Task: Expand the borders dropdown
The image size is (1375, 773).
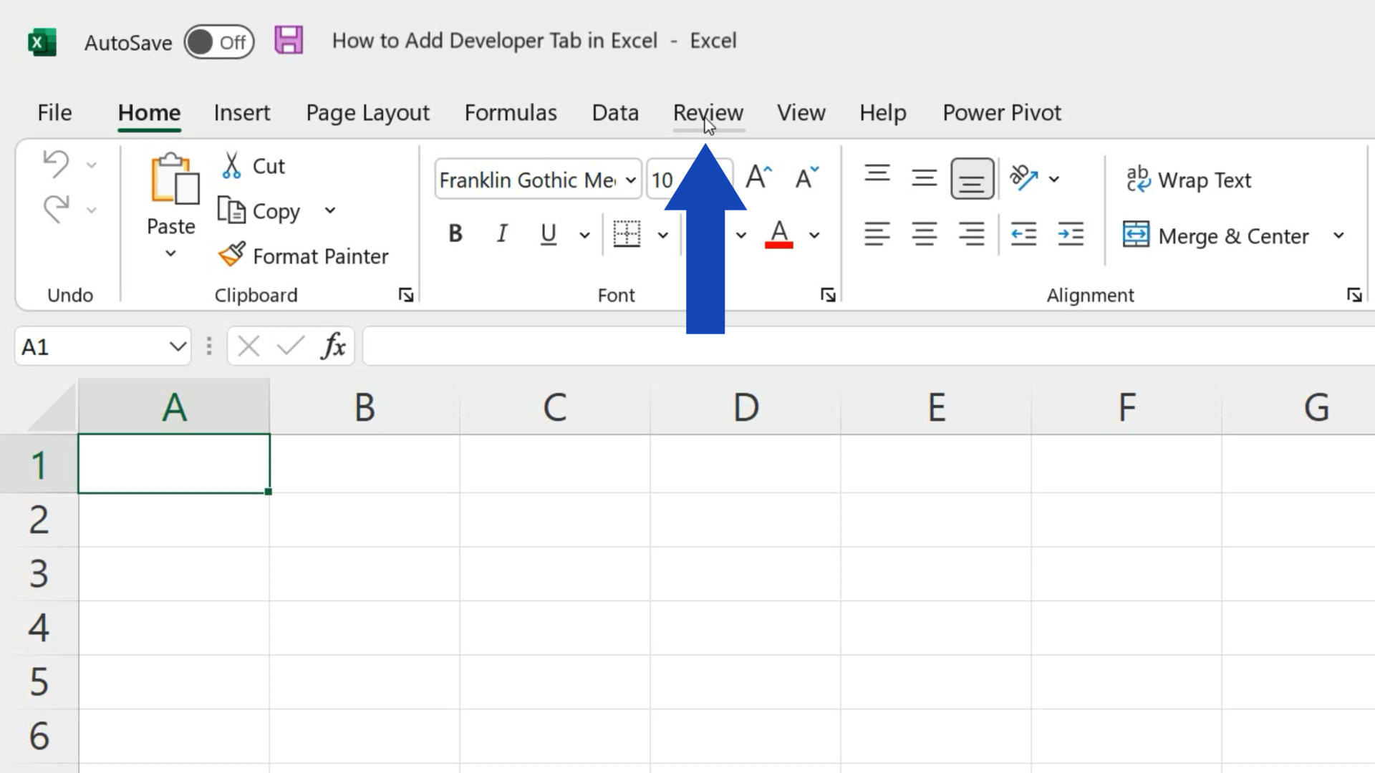Action: [x=663, y=235]
